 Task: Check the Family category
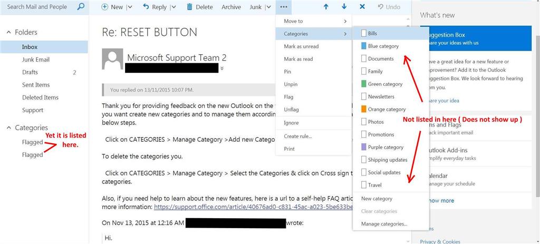click(x=364, y=71)
